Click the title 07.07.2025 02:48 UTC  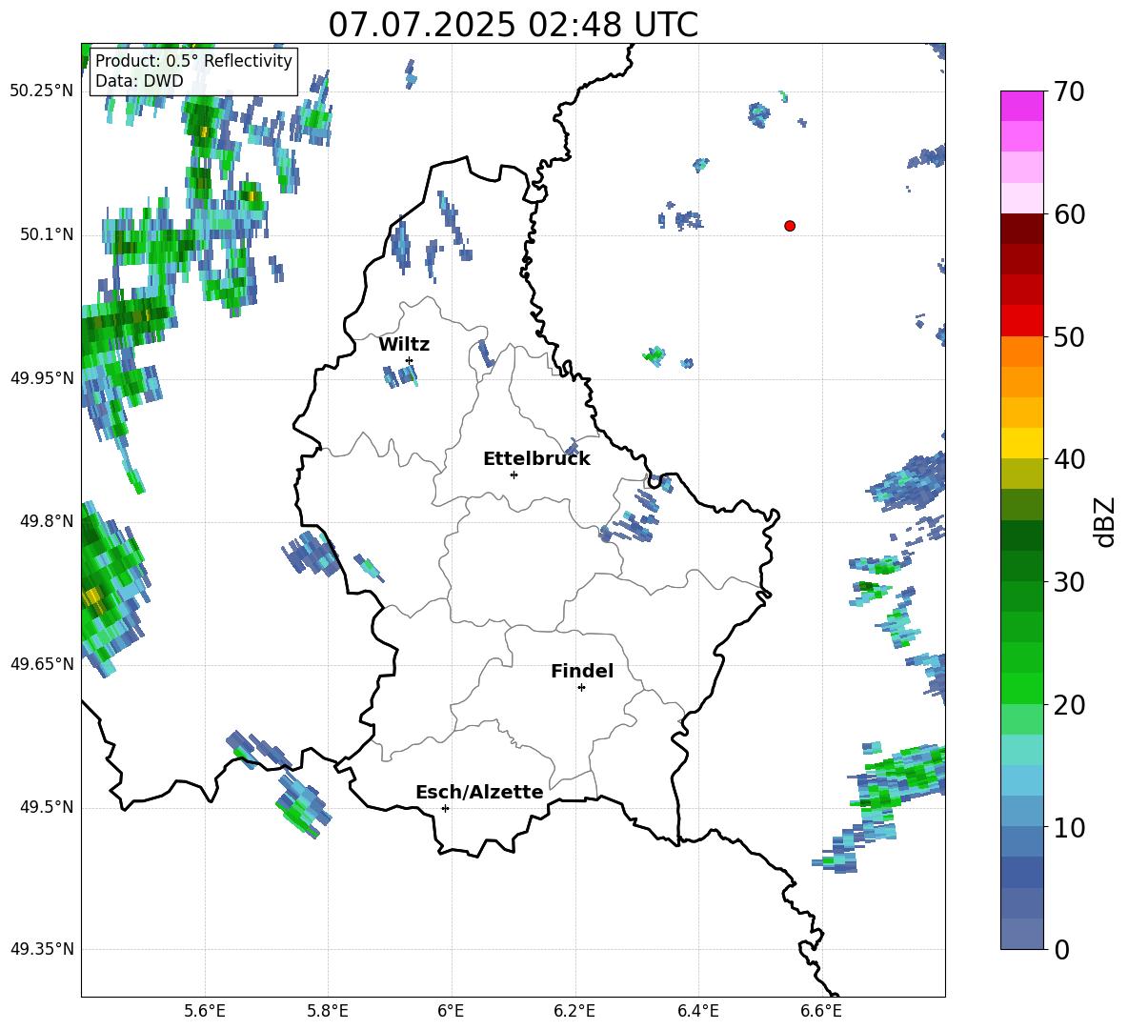pyautogui.click(x=513, y=25)
